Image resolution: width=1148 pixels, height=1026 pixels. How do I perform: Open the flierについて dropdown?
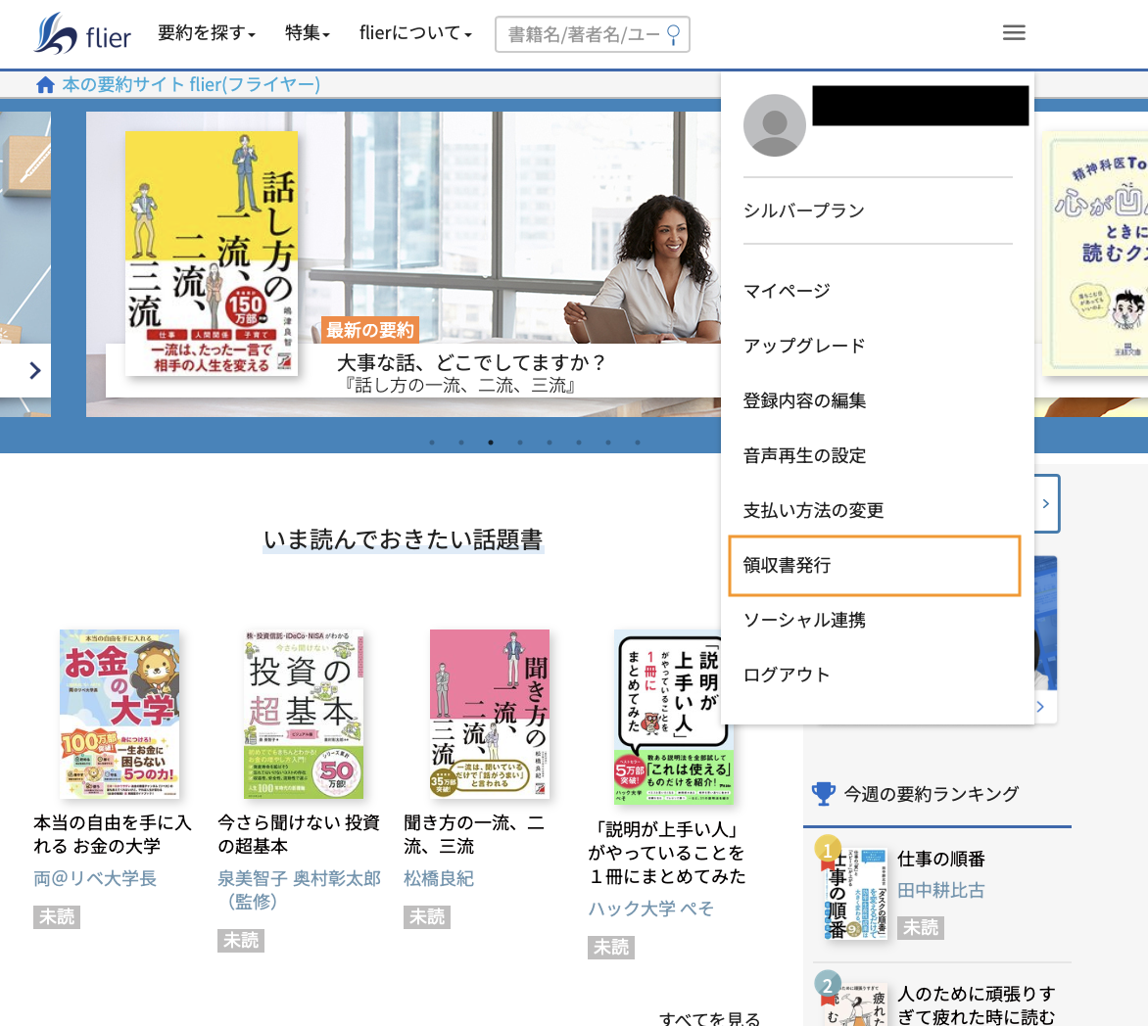point(415,33)
